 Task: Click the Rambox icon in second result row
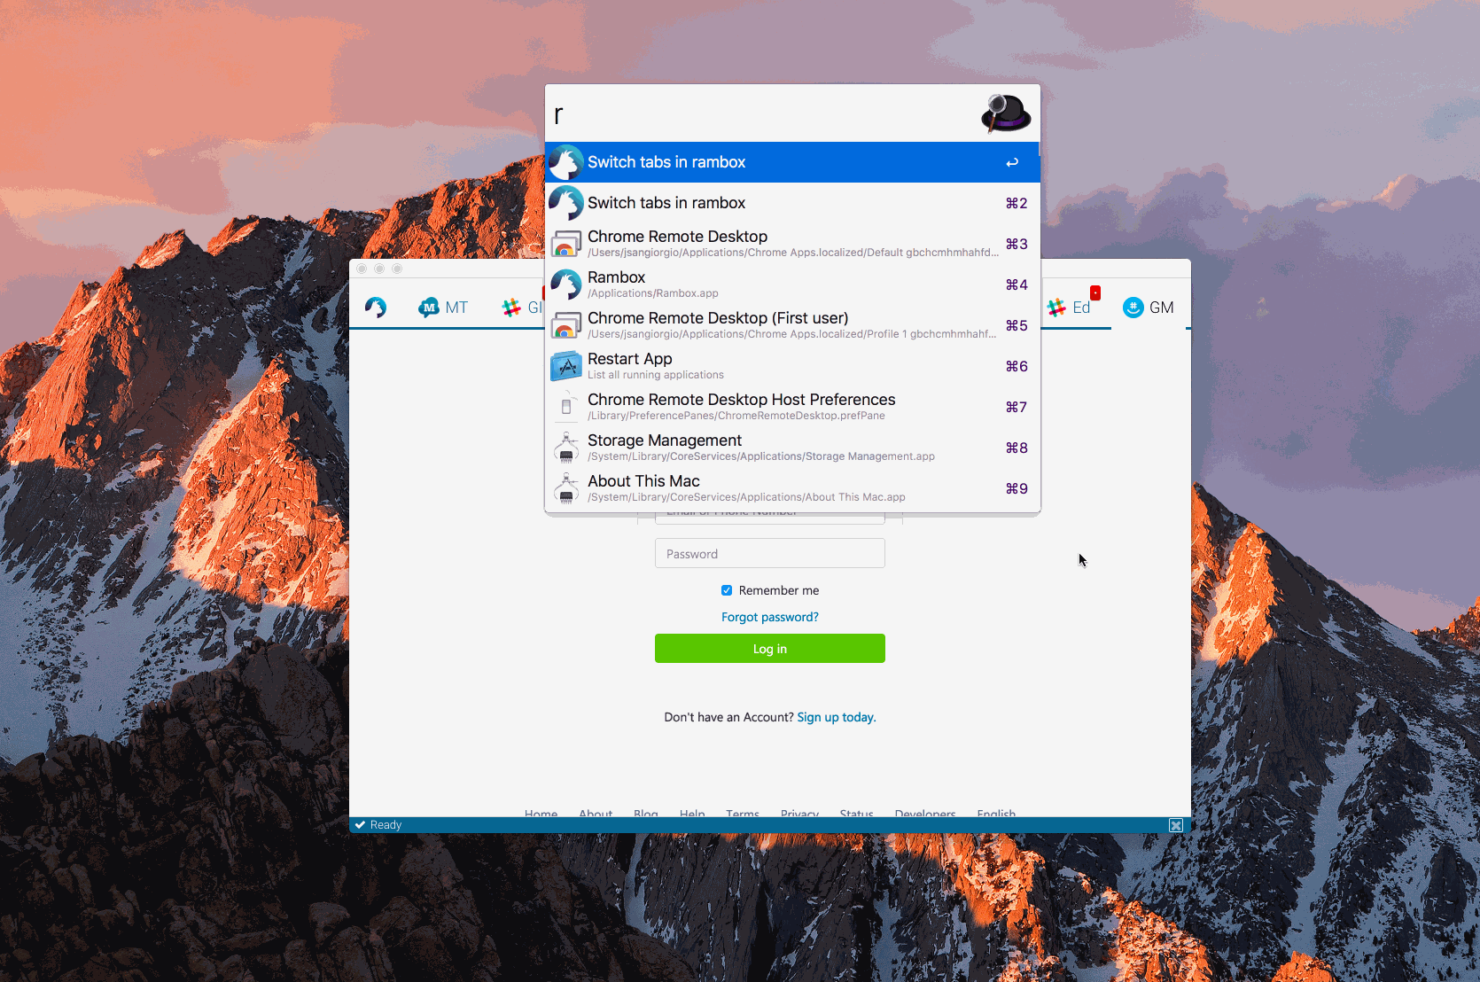[x=566, y=203]
